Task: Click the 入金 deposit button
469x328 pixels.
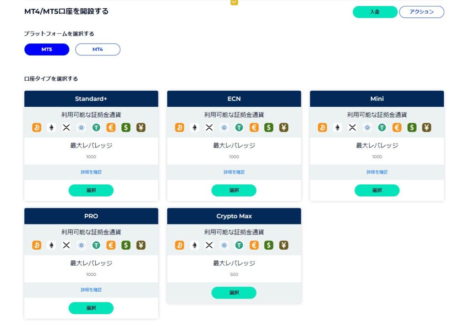Action: (x=375, y=12)
